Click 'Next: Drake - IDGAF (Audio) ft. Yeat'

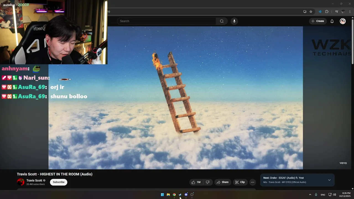pyautogui.click(x=283, y=178)
